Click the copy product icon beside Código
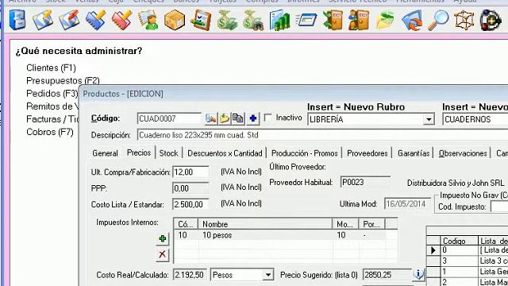The width and height of the screenshot is (508, 286). coord(238,118)
